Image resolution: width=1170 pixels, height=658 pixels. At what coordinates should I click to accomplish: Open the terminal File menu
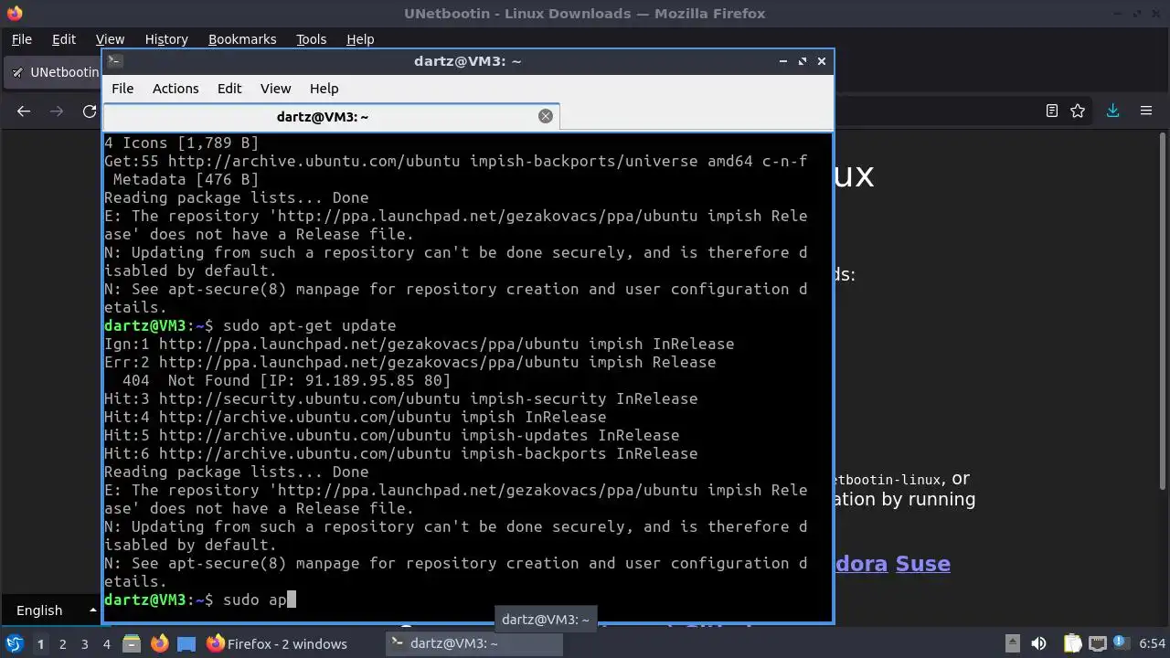point(122,89)
